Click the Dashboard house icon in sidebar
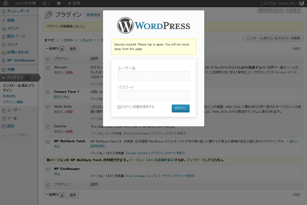307x205 pixels. click(4, 11)
